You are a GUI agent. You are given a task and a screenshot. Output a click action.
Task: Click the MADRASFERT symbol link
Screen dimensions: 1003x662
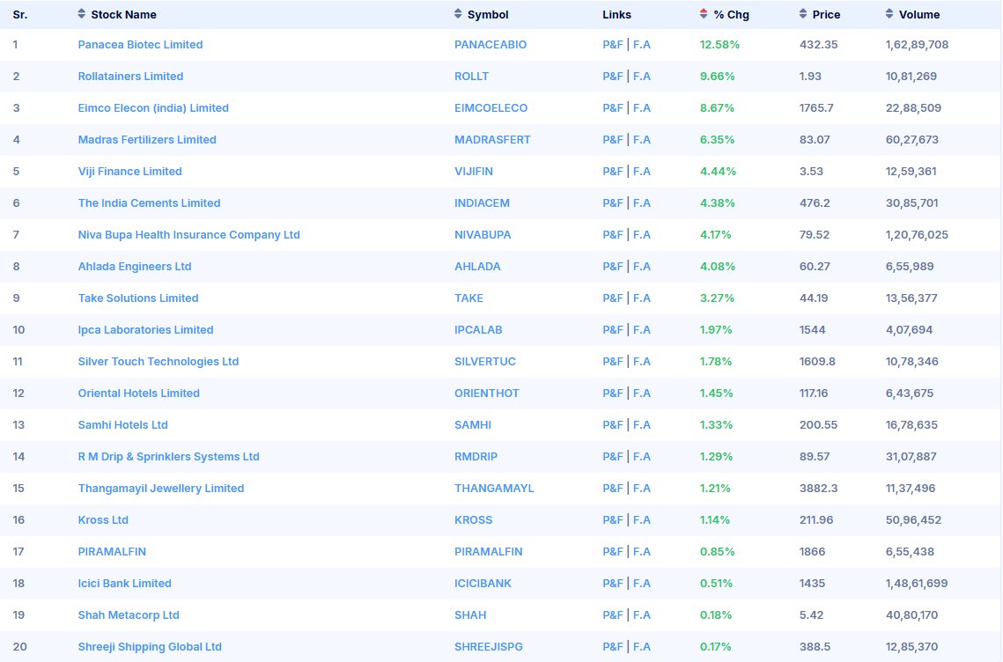coord(492,139)
